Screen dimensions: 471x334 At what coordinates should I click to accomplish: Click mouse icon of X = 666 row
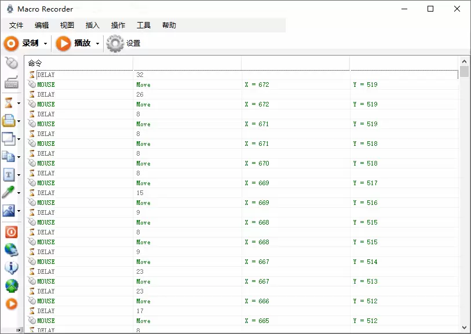pyautogui.click(x=32, y=300)
